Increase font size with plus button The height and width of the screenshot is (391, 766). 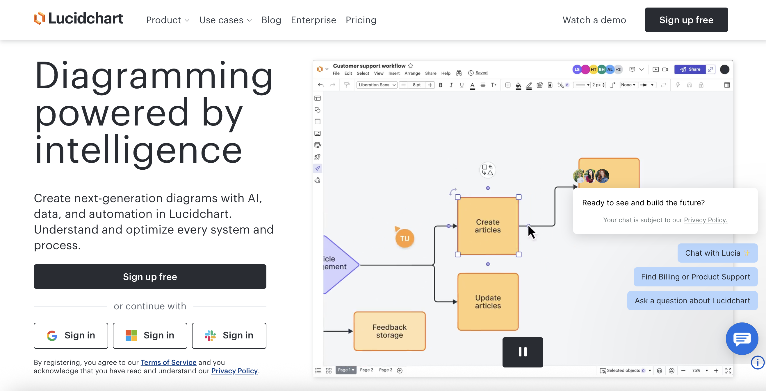pyautogui.click(x=430, y=85)
